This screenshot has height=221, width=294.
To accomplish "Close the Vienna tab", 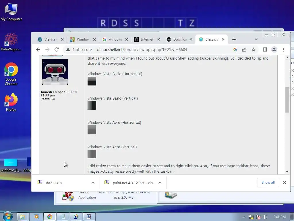I will coord(62,39).
